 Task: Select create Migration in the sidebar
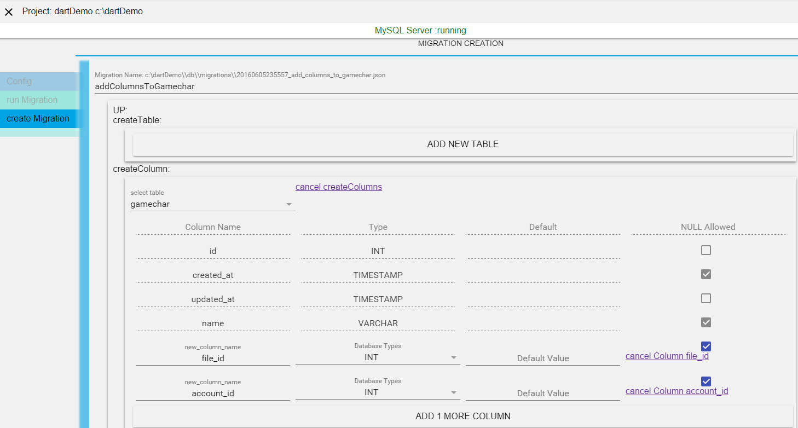click(39, 119)
